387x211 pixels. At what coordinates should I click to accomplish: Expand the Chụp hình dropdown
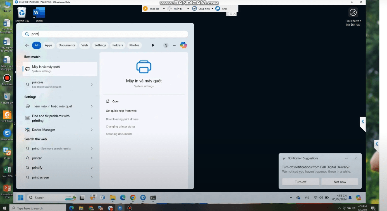click(x=212, y=9)
